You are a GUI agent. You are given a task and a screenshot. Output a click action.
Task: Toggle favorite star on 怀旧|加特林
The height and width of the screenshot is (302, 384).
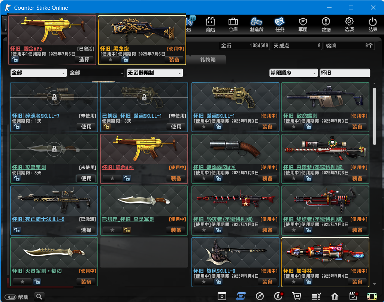click(294, 282)
